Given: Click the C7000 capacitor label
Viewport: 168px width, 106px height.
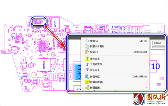Looking at the screenshot, I should 45,76.
